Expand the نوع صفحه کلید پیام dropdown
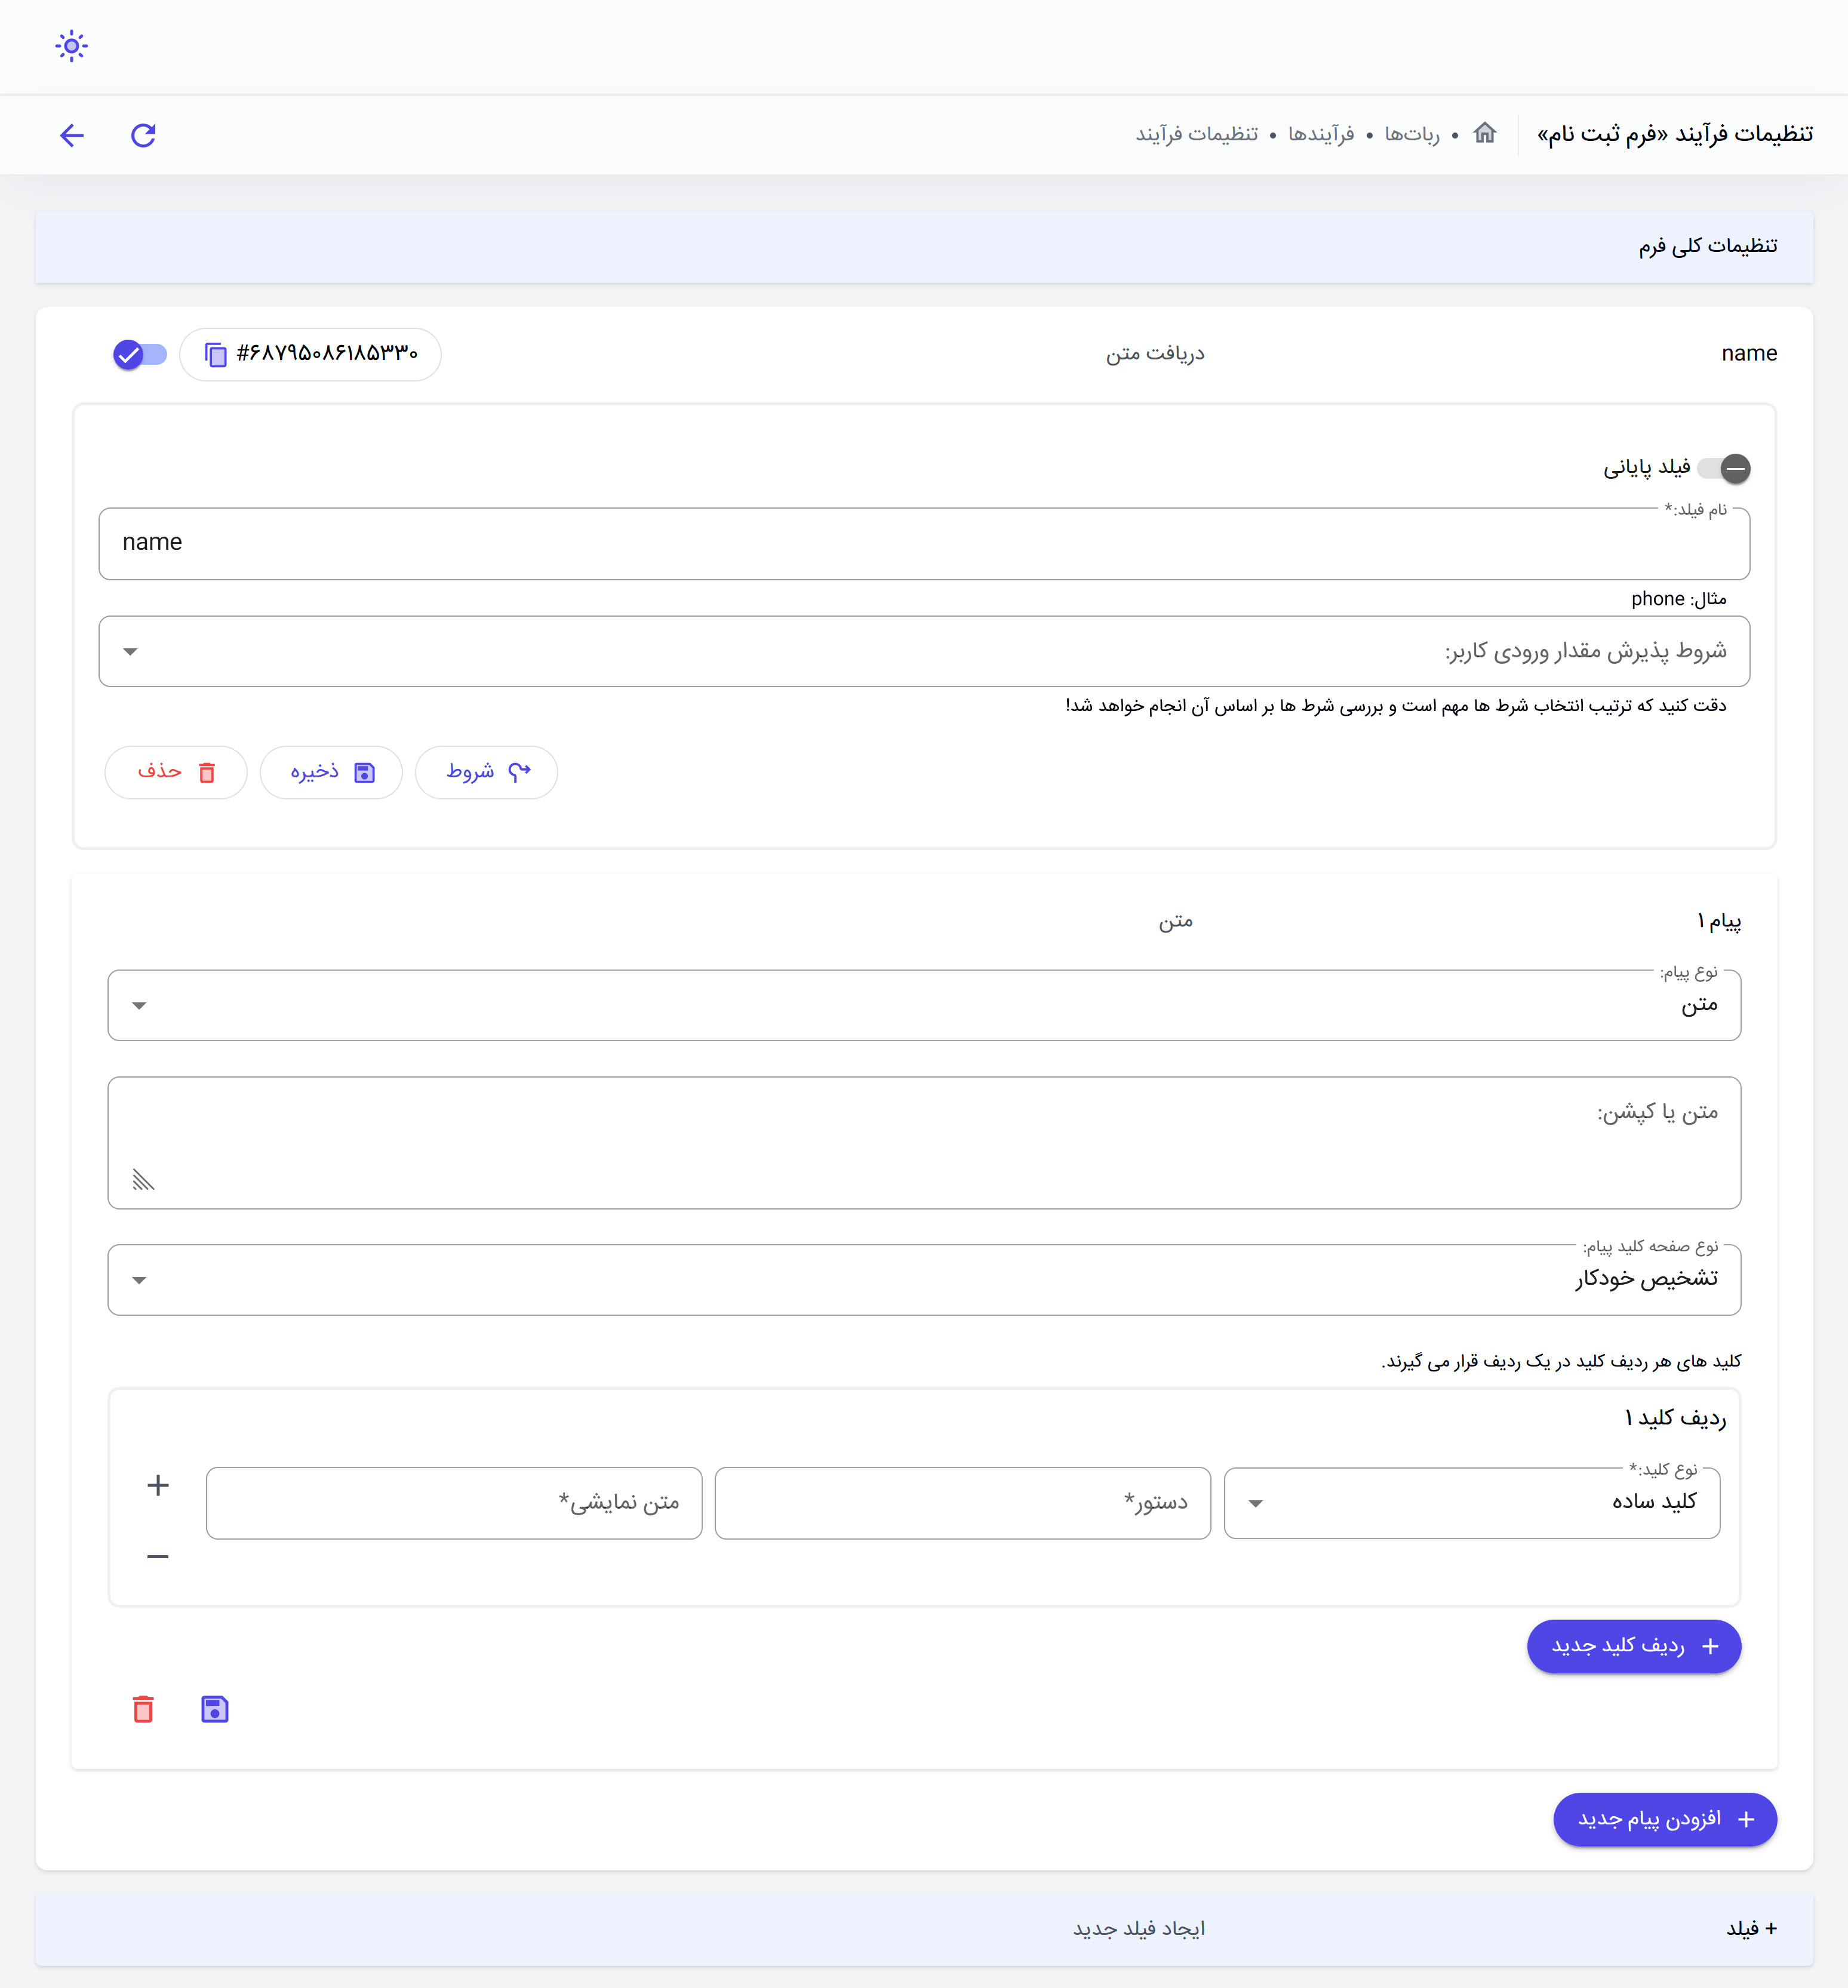1848x1988 pixels. (x=924, y=1280)
